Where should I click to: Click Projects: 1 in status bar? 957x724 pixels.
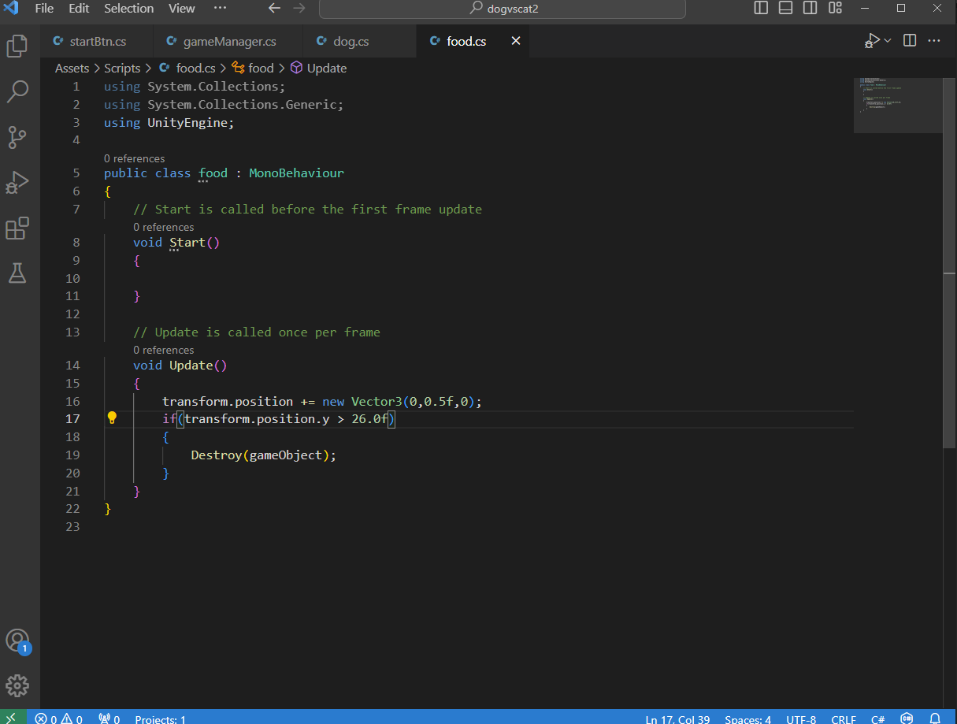pyautogui.click(x=161, y=718)
